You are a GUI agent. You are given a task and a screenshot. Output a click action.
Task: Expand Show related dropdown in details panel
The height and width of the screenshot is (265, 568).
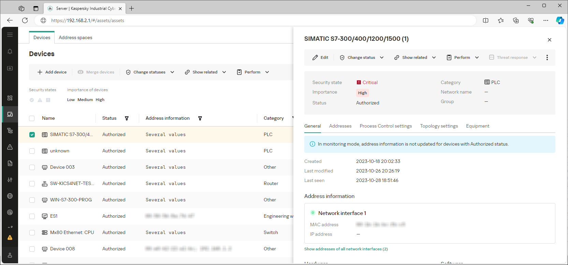point(415,57)
